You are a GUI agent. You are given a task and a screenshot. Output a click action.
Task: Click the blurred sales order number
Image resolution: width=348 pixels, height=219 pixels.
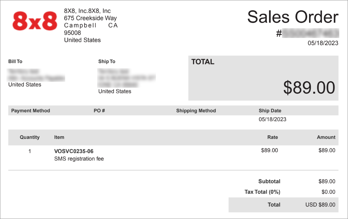click(x=310, y=33)
